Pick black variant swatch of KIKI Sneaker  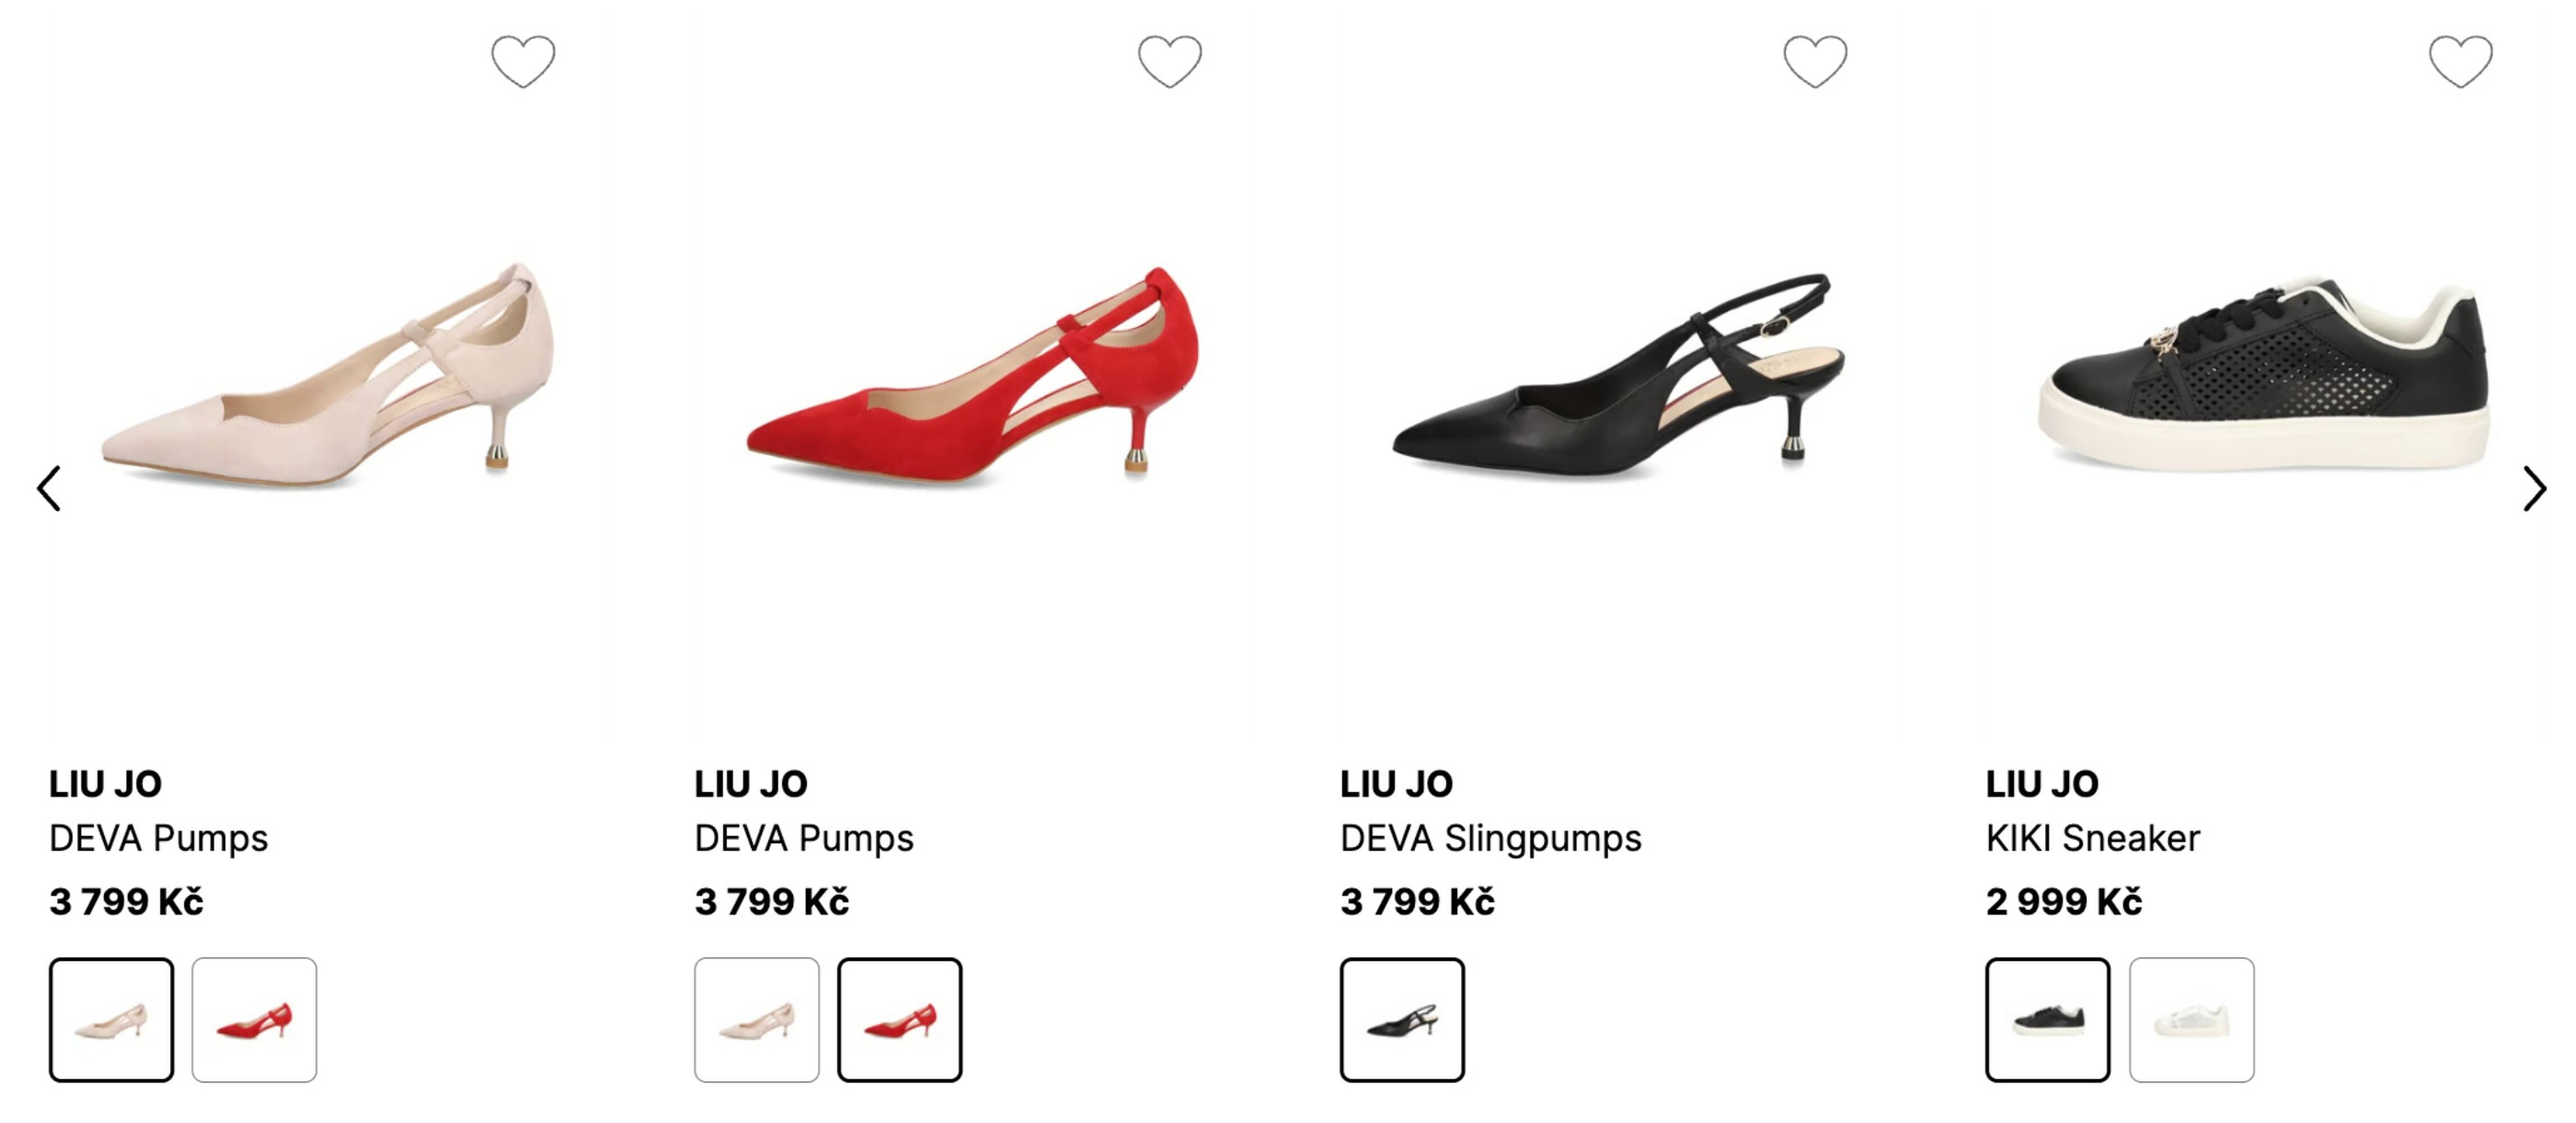pyautogui.click(x=2048, y=1019)
